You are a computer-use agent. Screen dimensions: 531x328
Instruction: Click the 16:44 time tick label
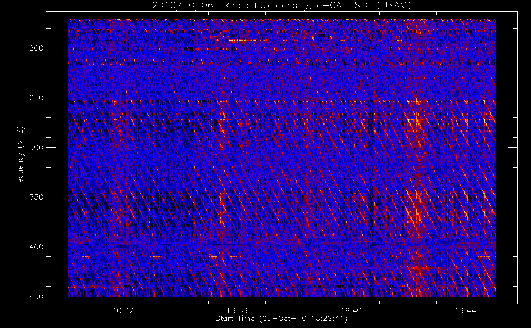pos(465,311)
